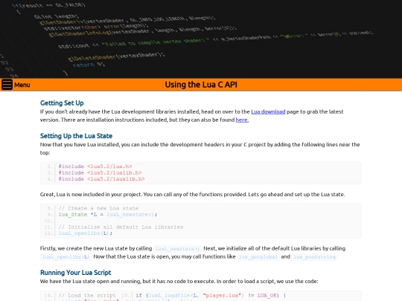Click the header code banner image
This screenshot has width=402, height=301.
[x=201, y=39]
